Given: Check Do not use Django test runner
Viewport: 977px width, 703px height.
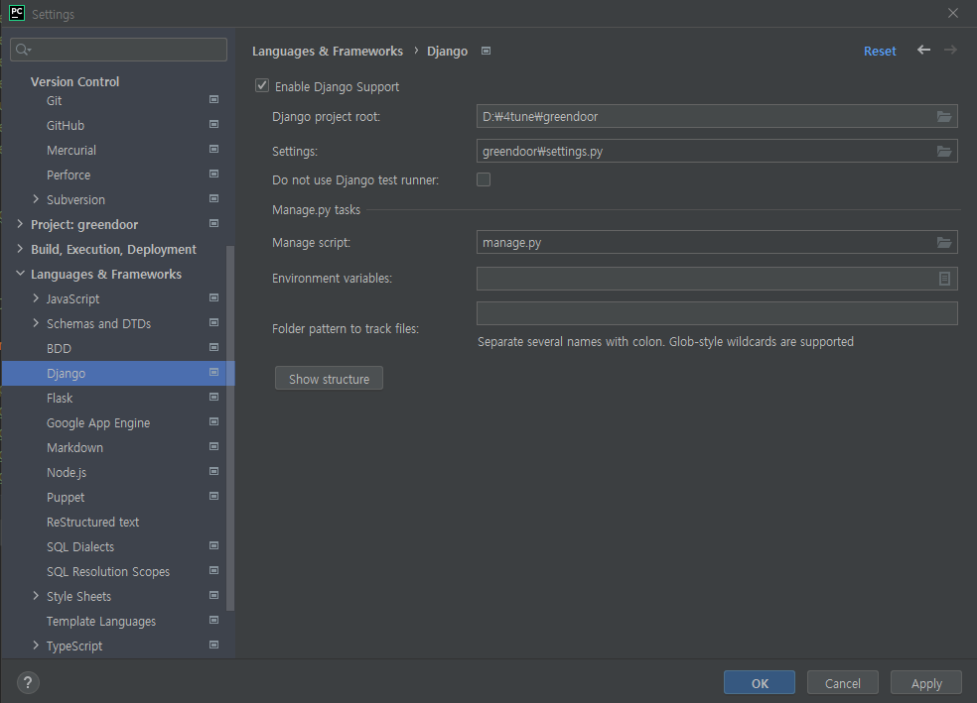Looking at the screenshot, I should (x=484, y=179).
